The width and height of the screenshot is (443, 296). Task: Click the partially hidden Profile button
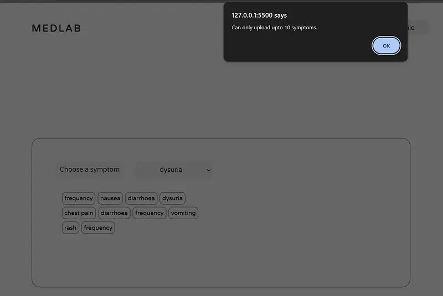point(418,28)
